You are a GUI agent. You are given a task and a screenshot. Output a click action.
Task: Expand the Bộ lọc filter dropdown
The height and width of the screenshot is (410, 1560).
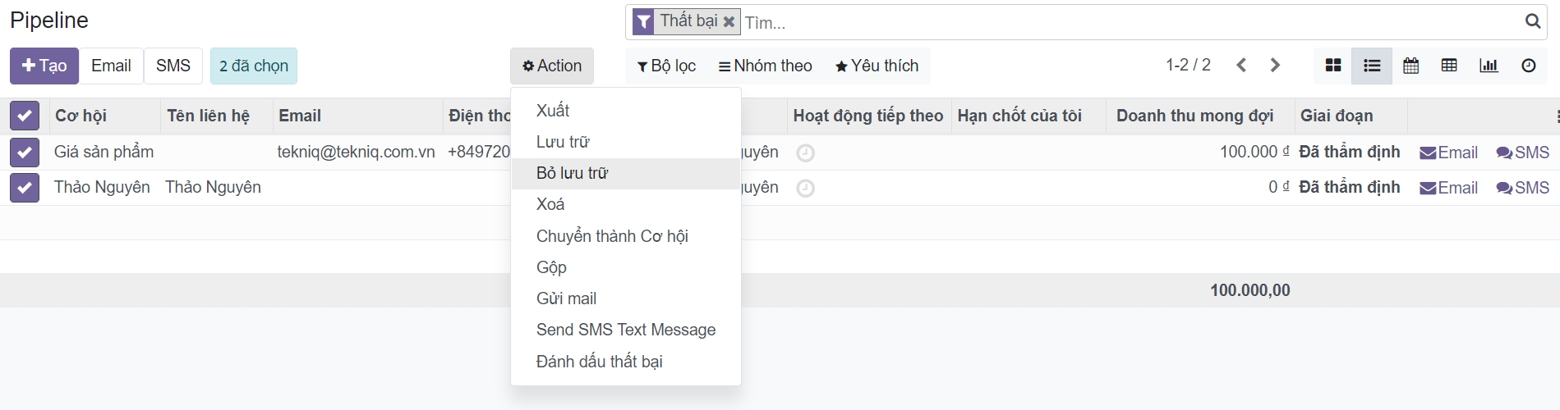tap(666, 66)
